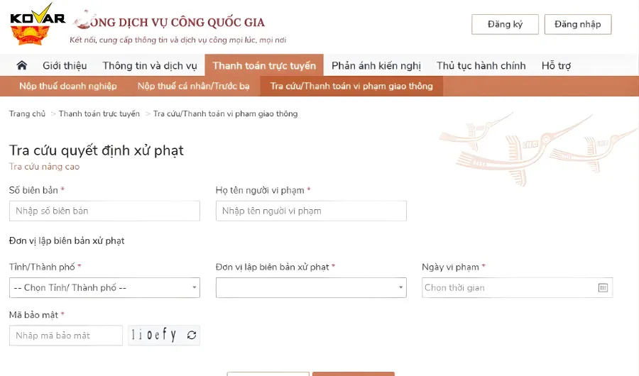Open calendar icon for violation date
Screen dimensions: 639x376
pyautogui.click(x=603, y=287)
